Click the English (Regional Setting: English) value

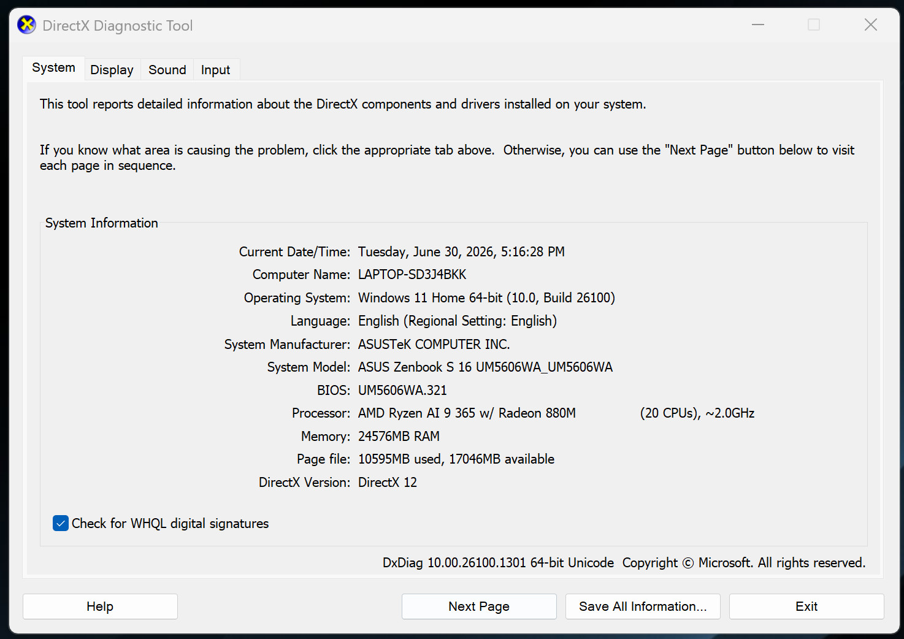(x=458, y=321)
